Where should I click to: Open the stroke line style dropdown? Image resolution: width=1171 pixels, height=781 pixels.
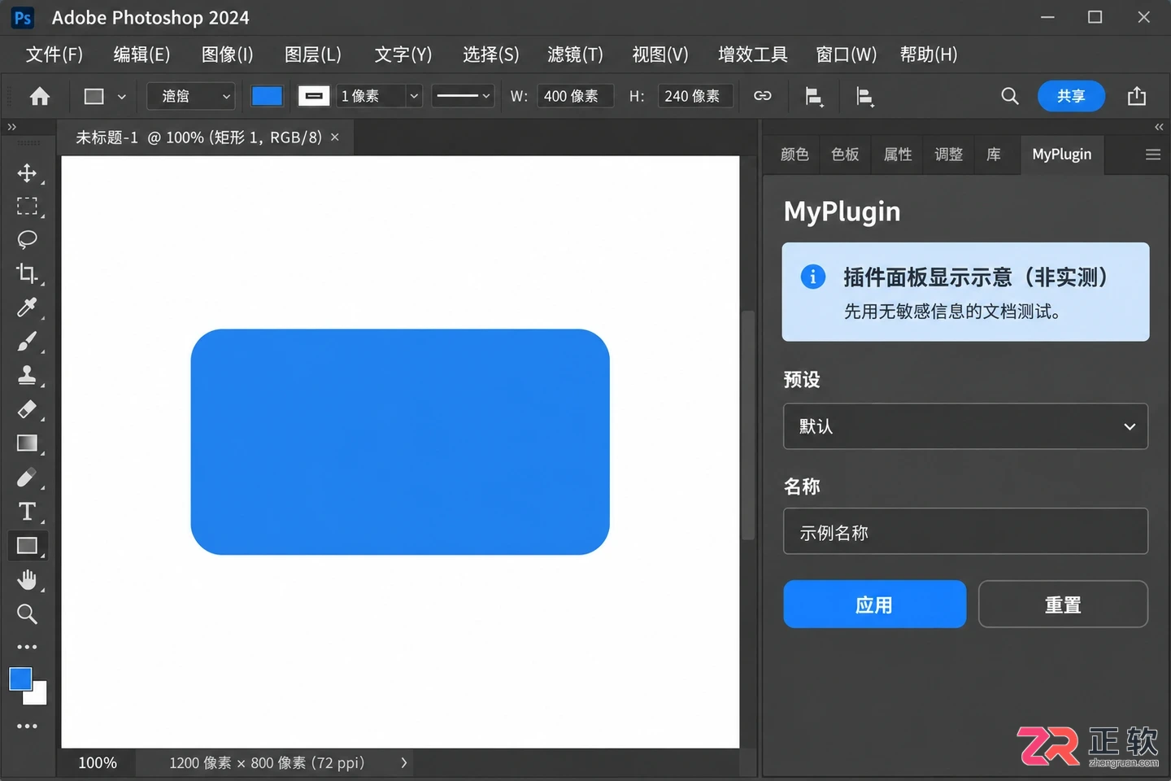(463, 96)
